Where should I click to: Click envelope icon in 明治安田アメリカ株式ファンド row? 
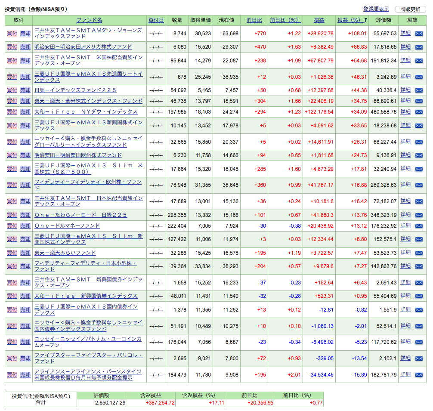click(419, 47)
